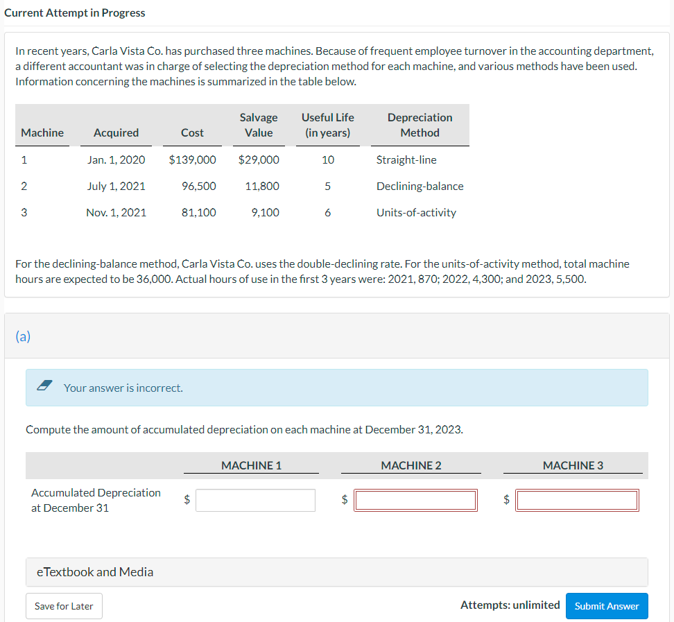
Task: Click the eraser icon in the incorrect banner
Action: pyautogui.click(x=44, y=385)
